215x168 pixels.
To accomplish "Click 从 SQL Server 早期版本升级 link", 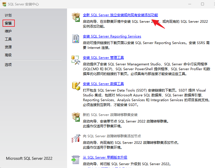I will (x=105, y=157).
